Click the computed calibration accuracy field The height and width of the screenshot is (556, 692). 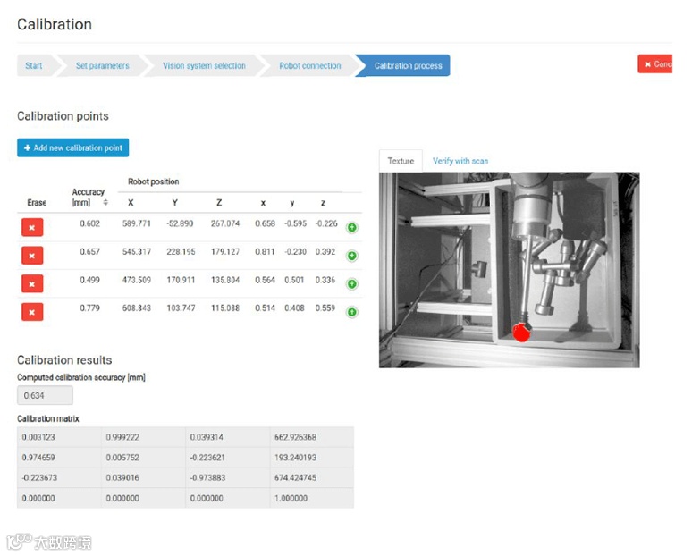pyautogui.click(x=45, y=395)
